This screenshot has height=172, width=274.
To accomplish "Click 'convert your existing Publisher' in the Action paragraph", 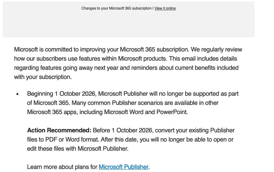I will (x=195, y=130).
